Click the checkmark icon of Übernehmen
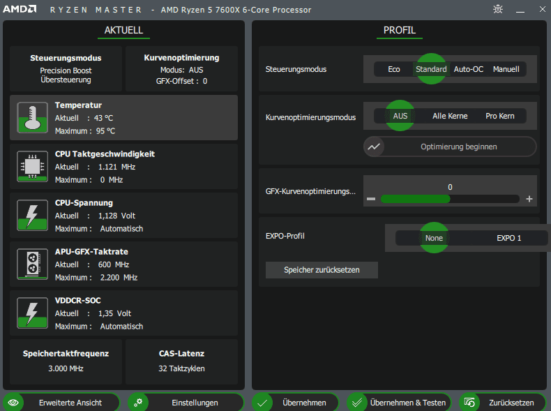Image resolution: width=551 pixels, height=411 pixels. tap(262, 403)
